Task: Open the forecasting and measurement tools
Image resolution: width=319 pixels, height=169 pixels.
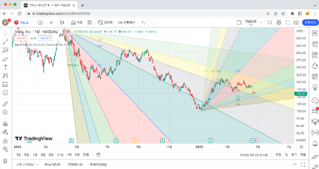Action: pos(5,84)
